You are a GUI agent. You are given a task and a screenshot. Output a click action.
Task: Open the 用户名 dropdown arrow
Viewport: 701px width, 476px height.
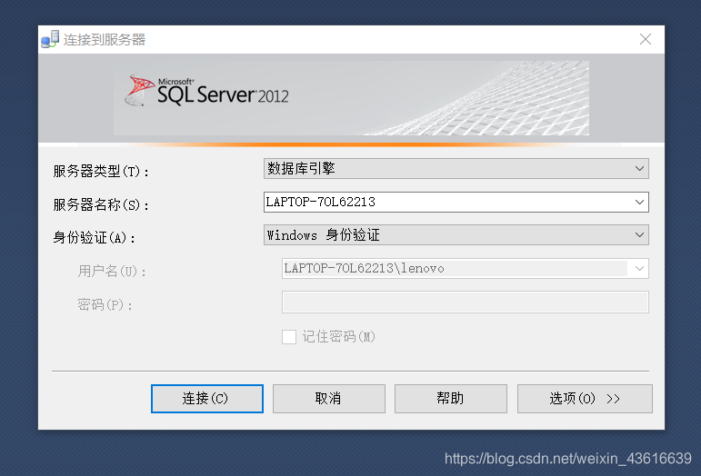coord(639,268)
